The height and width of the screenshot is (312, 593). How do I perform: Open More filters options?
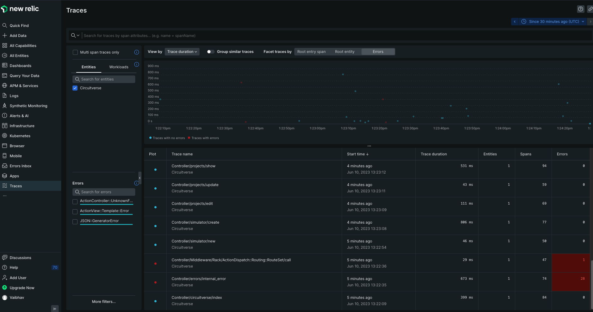point(104,301)
